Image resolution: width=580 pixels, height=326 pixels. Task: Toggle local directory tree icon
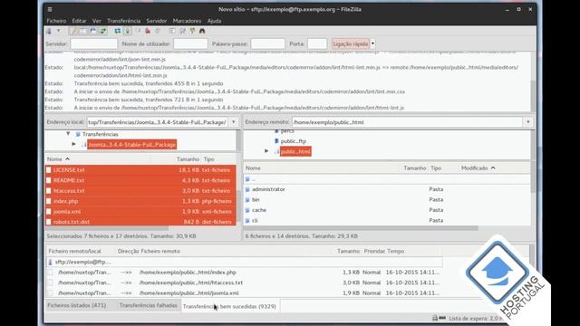(82, 32)
